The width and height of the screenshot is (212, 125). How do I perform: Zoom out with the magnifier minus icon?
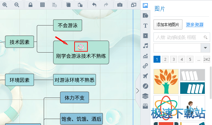pos(17,5)
